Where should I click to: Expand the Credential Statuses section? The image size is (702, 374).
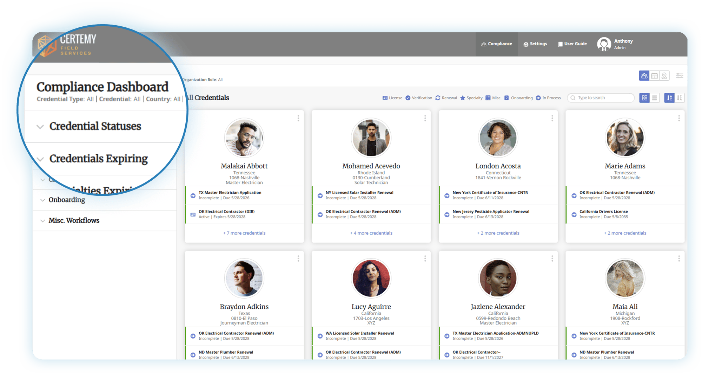point(95,126)
